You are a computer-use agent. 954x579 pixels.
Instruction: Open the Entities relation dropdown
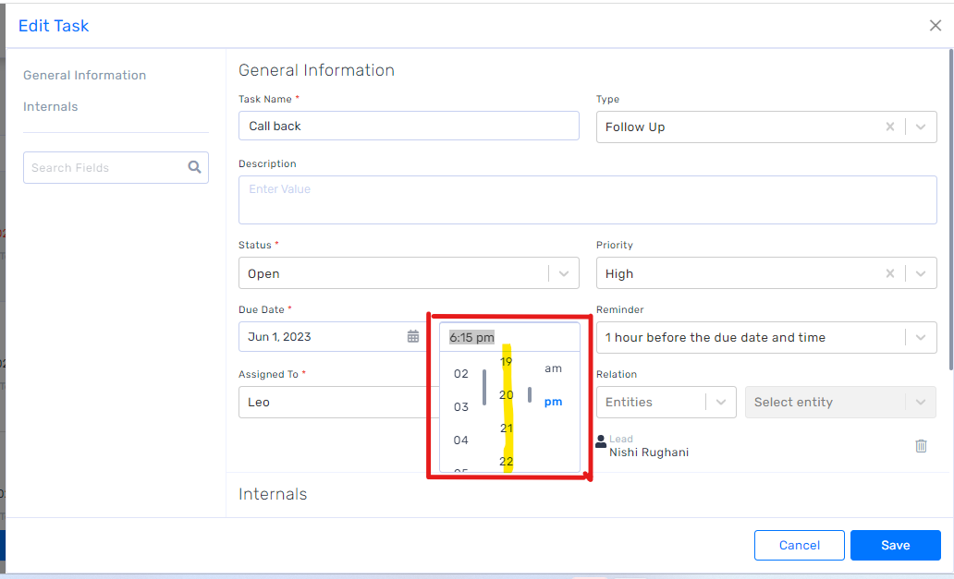pyautogui.click(x=721, y=403)
